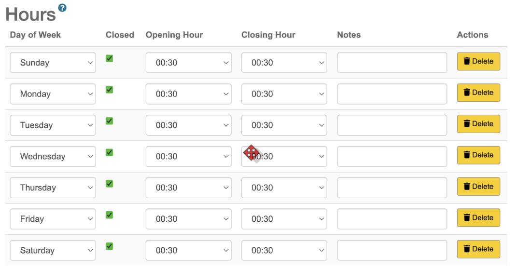
Task: Open the Sunday day of week dropdown
Action: (x=53, y=63)
